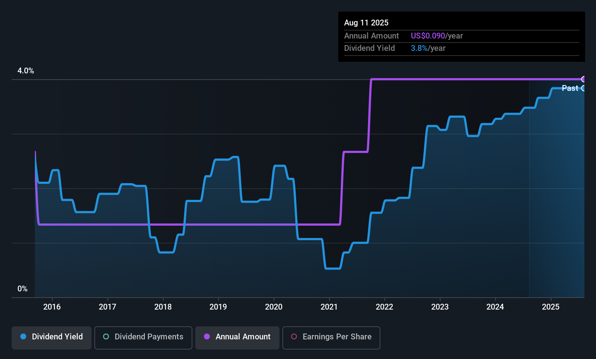Toggle the Dividend Yield series
Screen dimensions: 596x359
point(52,338)
